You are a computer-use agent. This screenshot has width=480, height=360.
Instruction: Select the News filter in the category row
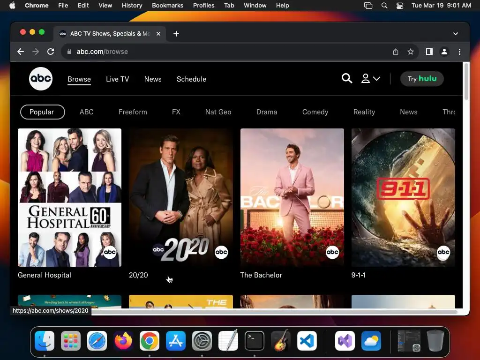(x=408, y=112)
